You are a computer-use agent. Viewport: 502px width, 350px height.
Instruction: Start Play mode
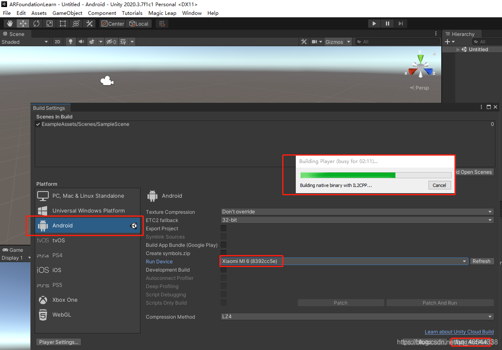pos(374,24)
